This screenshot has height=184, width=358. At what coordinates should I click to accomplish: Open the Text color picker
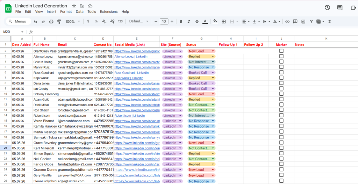[x=205, y=21]
